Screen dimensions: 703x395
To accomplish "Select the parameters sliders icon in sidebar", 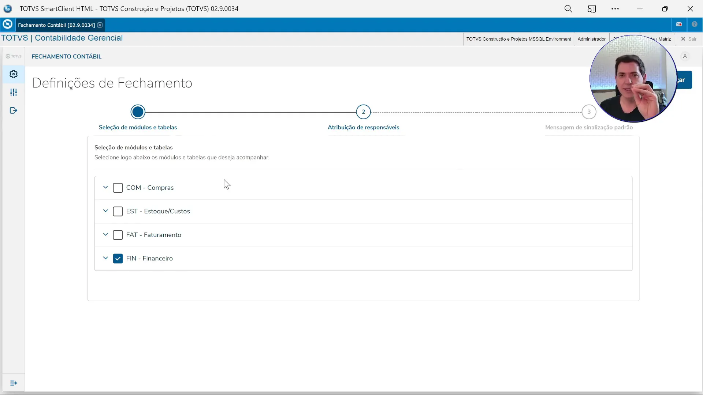I will (14, 92).
